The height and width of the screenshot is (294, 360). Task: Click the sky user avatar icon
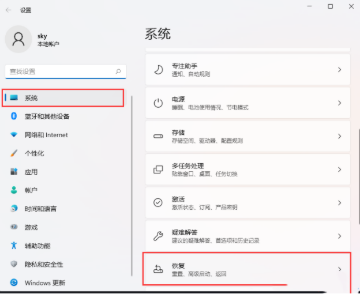click(18, 39)
